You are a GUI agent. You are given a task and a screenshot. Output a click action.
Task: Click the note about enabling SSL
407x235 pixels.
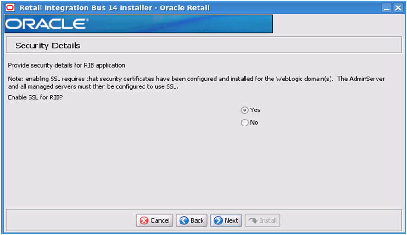coord(196,83)
